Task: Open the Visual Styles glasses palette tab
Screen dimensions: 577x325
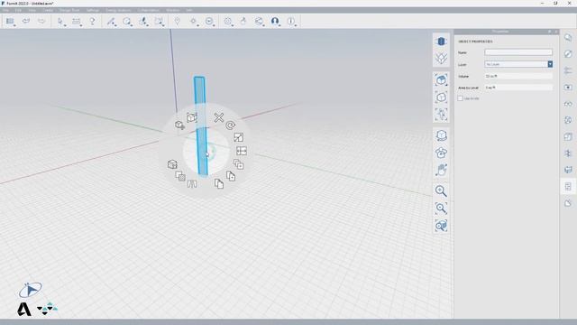Action: 568,104
